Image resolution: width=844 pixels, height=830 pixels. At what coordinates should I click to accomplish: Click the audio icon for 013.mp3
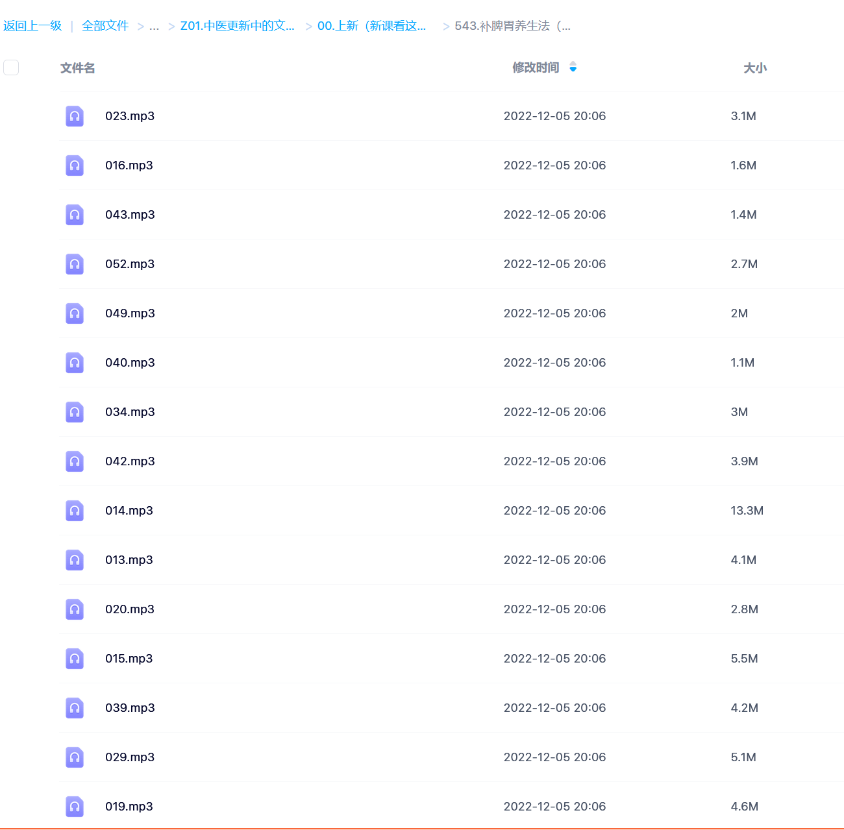(75, 560)
